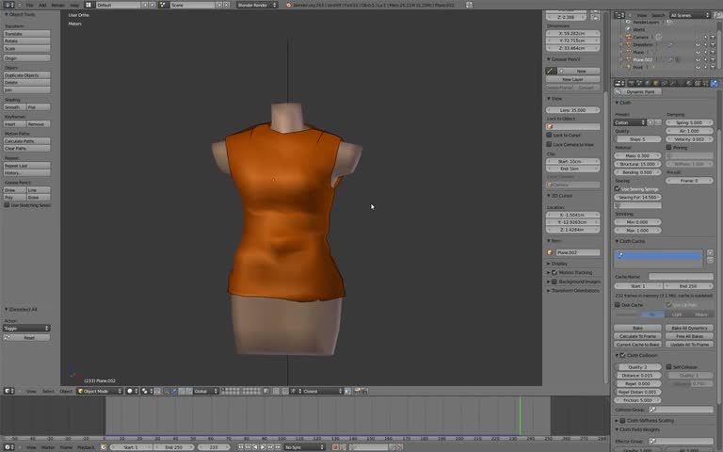This screenshot has width=723, height=452.
Task: Toggle Lock Camera to View checkbox
Action: 549,144
